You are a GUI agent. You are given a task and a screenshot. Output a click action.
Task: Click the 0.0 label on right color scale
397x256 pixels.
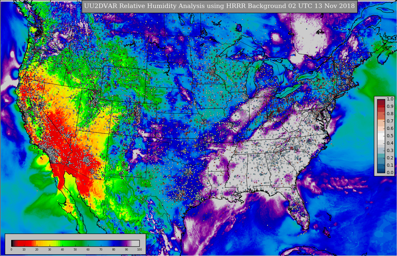coord(390,172)
